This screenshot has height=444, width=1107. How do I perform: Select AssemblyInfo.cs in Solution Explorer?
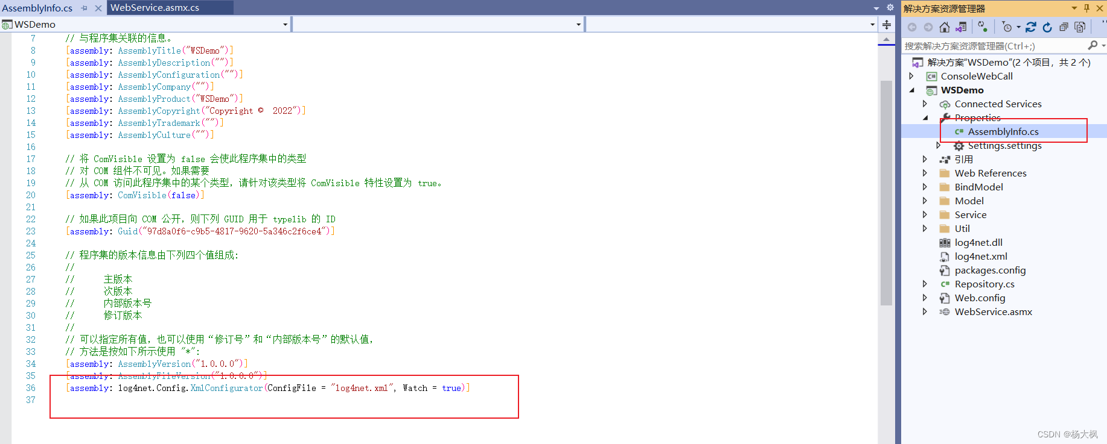coord(1003,131)
